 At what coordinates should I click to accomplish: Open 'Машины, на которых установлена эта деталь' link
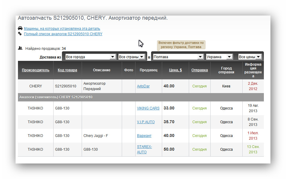point(62,29)
